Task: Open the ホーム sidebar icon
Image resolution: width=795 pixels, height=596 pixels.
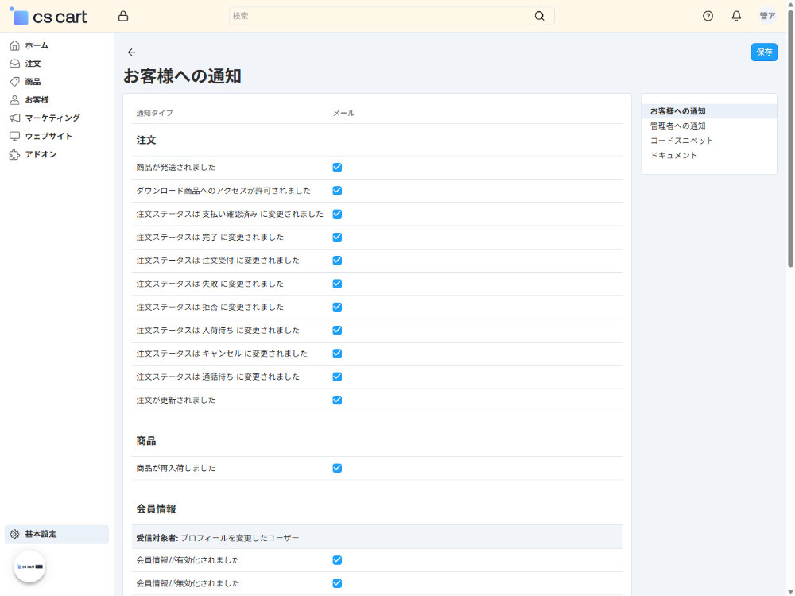Action: tap(14, 45)
